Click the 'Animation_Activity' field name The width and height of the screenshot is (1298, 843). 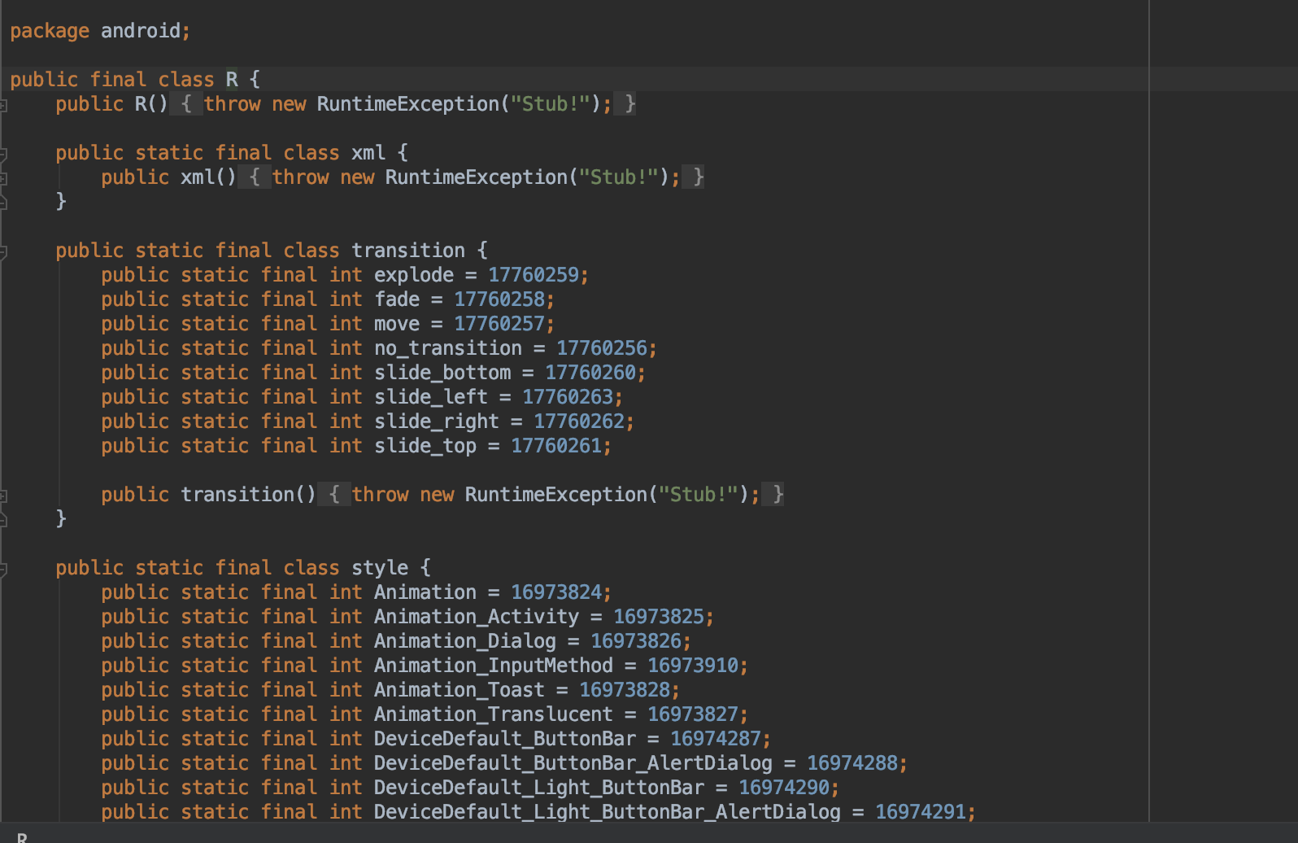(x=477, y=617)
